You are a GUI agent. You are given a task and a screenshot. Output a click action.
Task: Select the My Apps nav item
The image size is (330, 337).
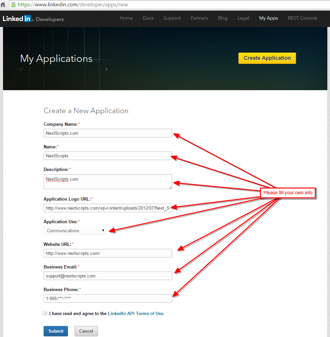pos(268,18)
